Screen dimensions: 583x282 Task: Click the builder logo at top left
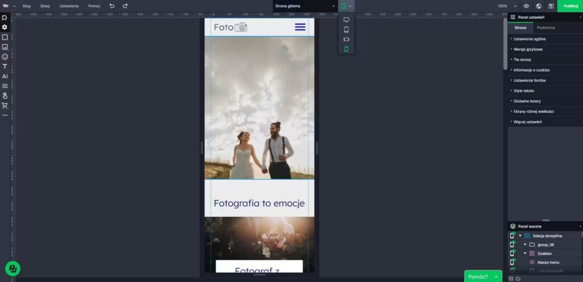(5, 6)
